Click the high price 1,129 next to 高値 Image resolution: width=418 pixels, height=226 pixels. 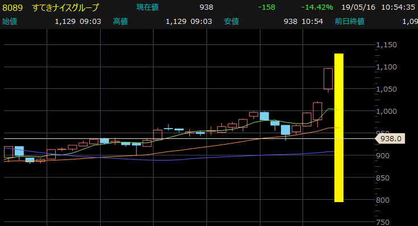[x=176, y=21]
